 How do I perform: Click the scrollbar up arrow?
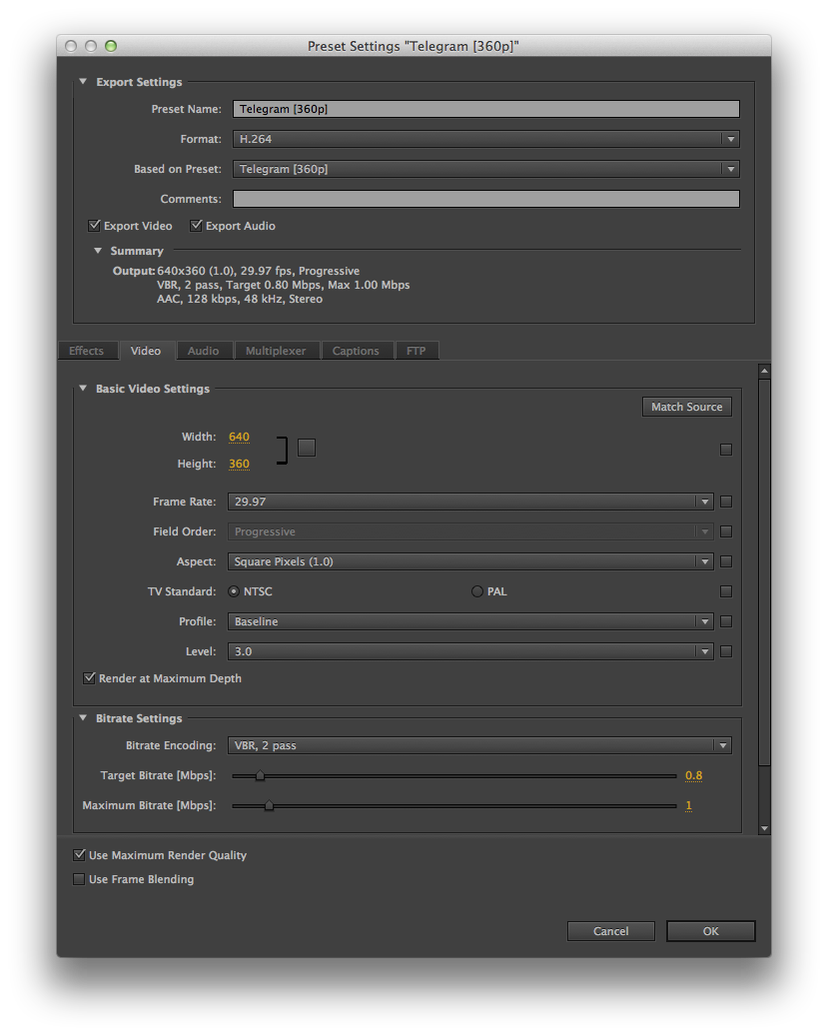tap(764, 372)
